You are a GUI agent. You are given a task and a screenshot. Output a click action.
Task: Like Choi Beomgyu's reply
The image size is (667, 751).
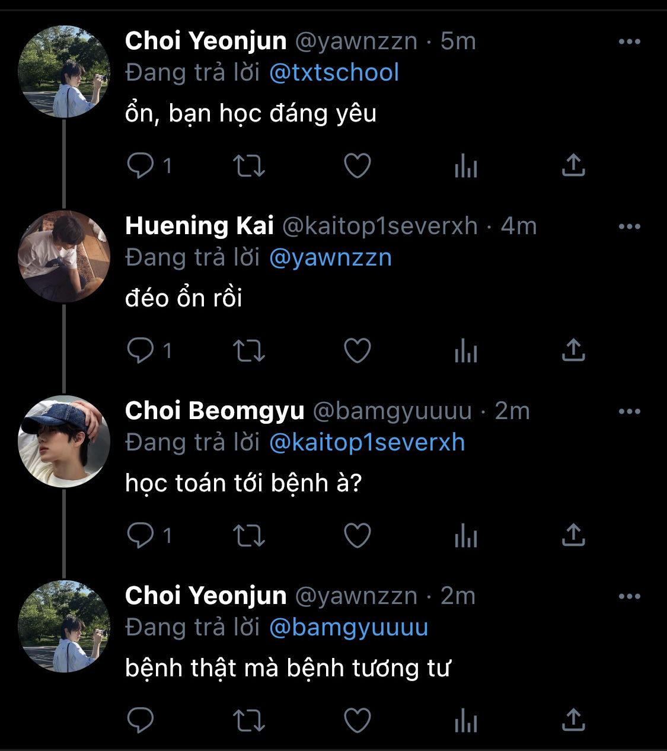pos(358,536)
